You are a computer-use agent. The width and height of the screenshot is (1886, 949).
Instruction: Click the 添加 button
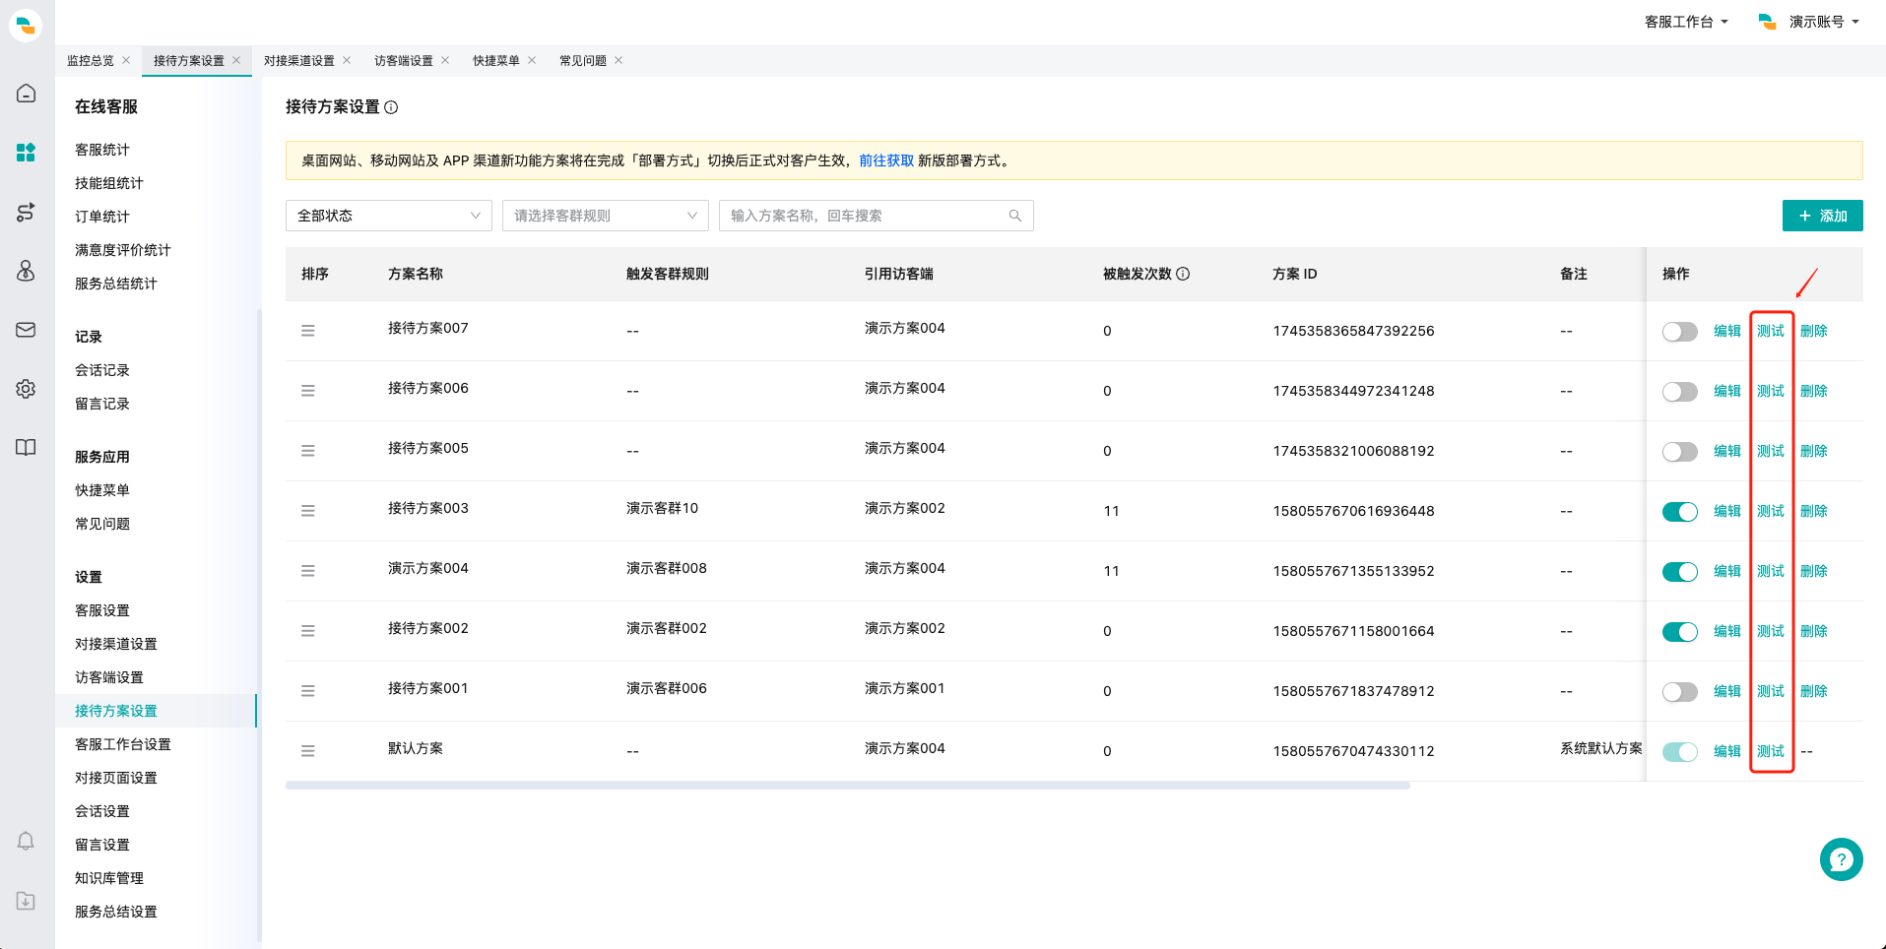(1822, 216)
